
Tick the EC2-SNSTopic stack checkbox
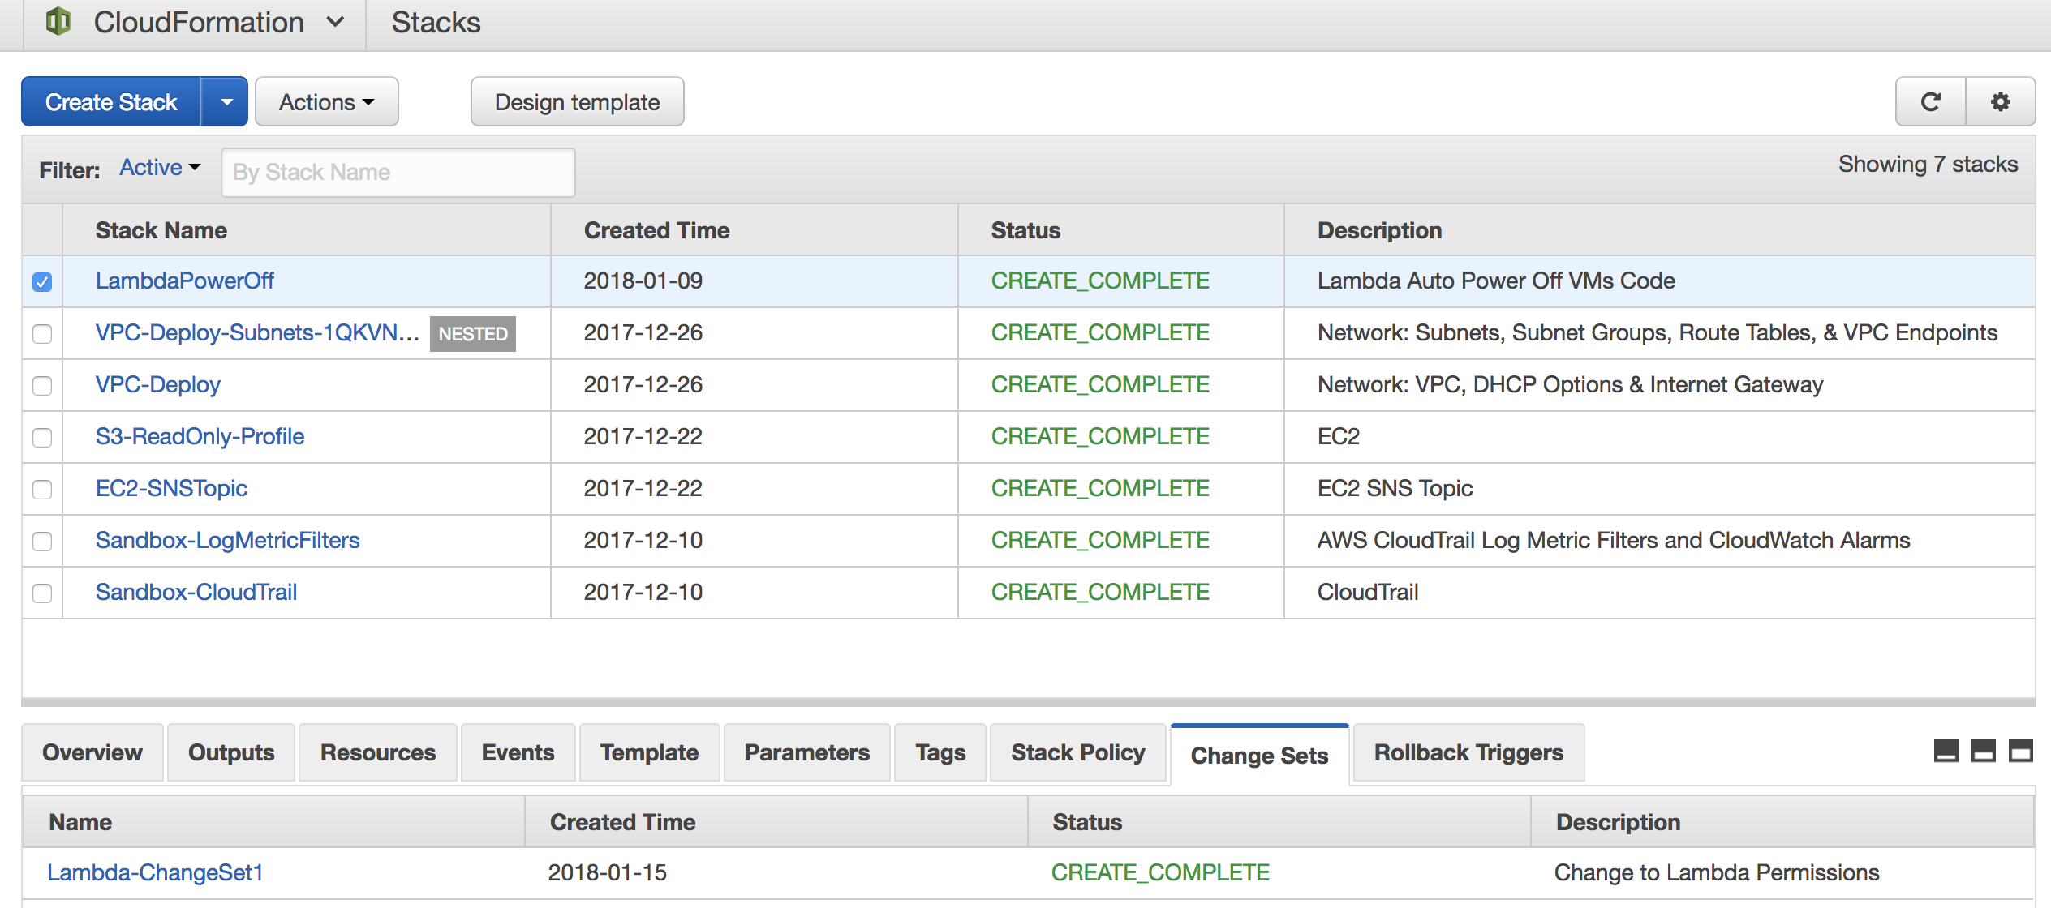42,490
